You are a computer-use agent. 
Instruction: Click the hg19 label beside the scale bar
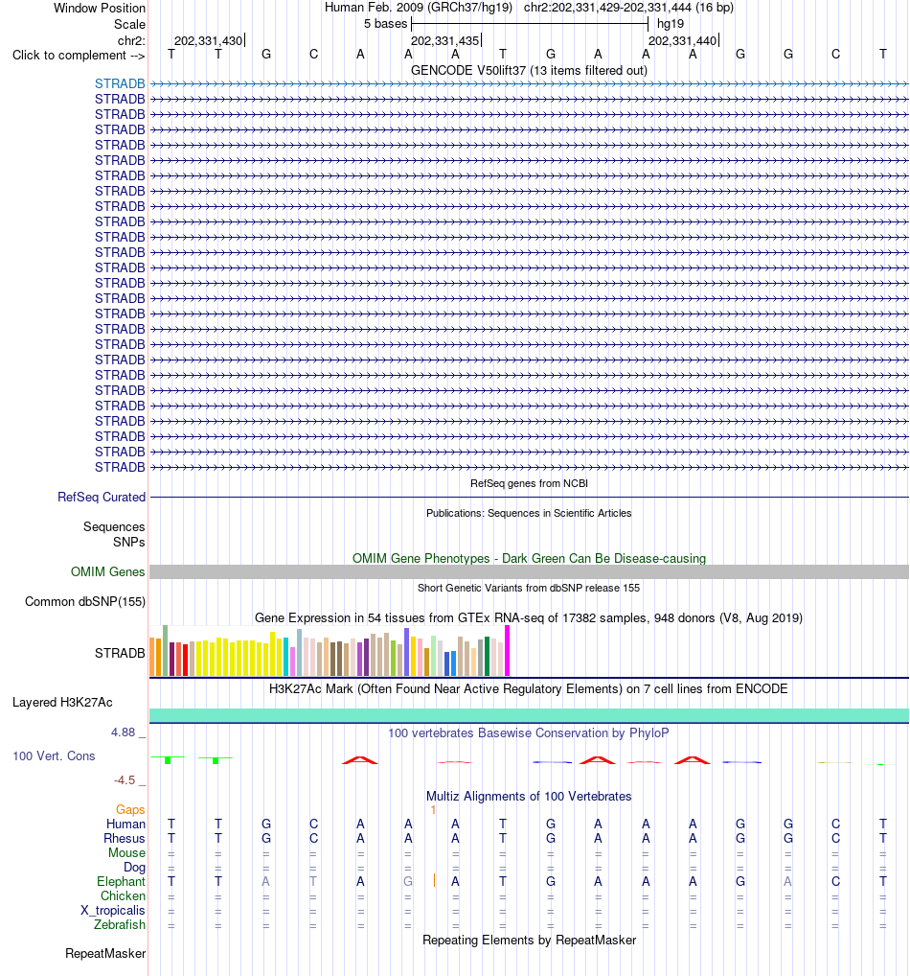[x=671, y=24]
